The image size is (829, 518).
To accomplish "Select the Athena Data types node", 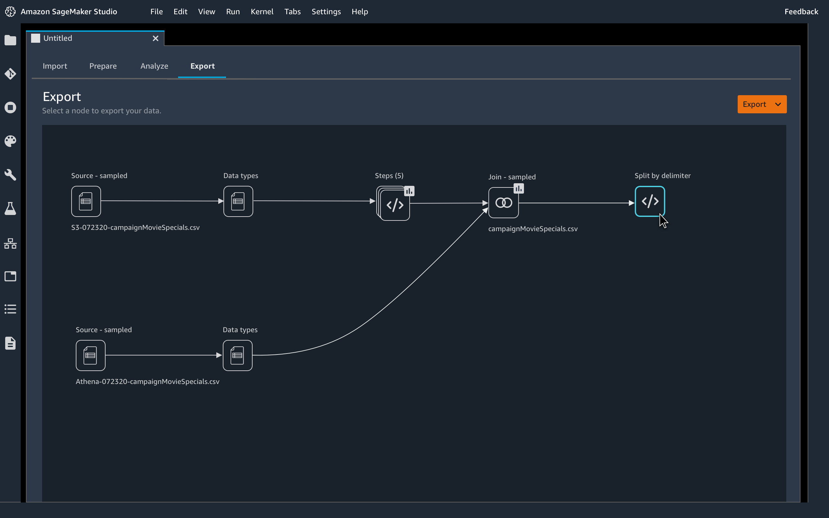I will tap(237, 355).
